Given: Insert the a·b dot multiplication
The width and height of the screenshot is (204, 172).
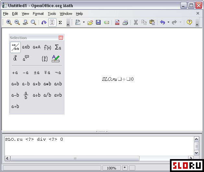Looking at the screenshot, I should (26, 84).
